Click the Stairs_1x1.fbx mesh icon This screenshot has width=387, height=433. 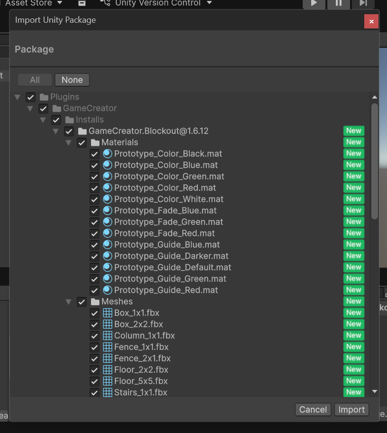(108, 392)
